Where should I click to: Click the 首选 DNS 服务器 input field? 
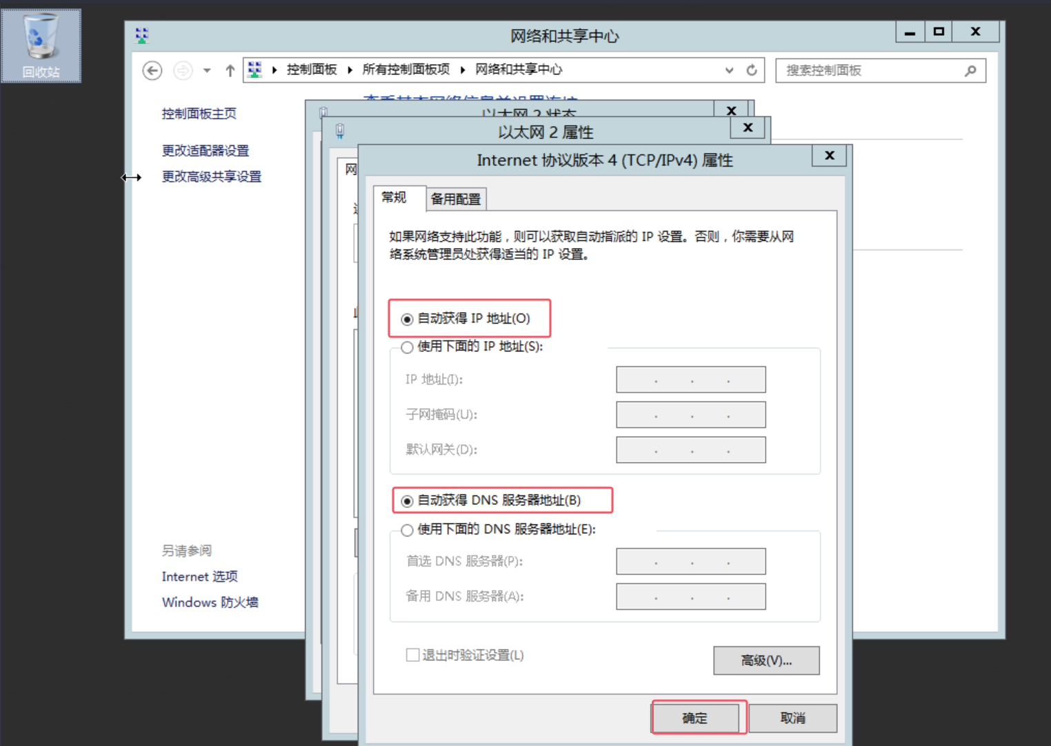690,561
